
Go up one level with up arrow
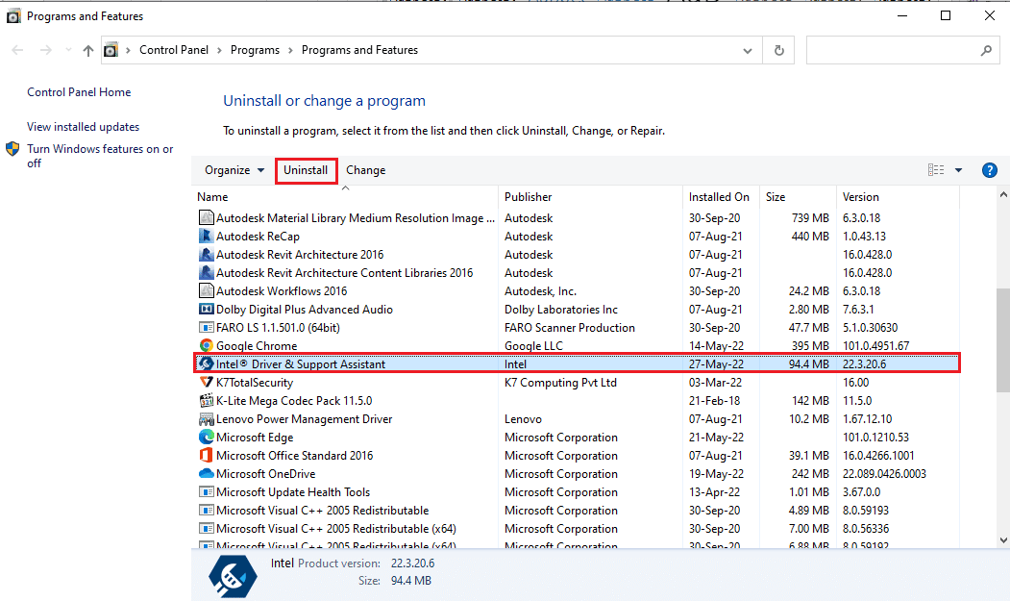88,50
